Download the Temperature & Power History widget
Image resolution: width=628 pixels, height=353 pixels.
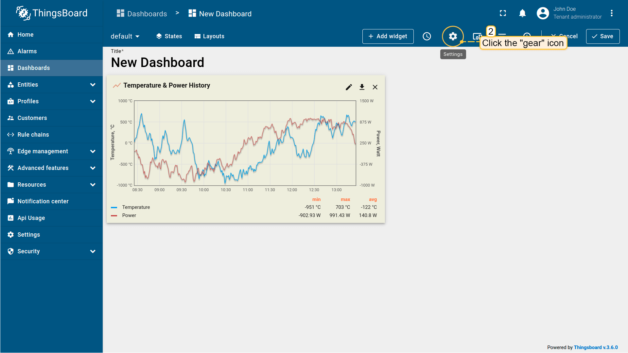[362, 87]
